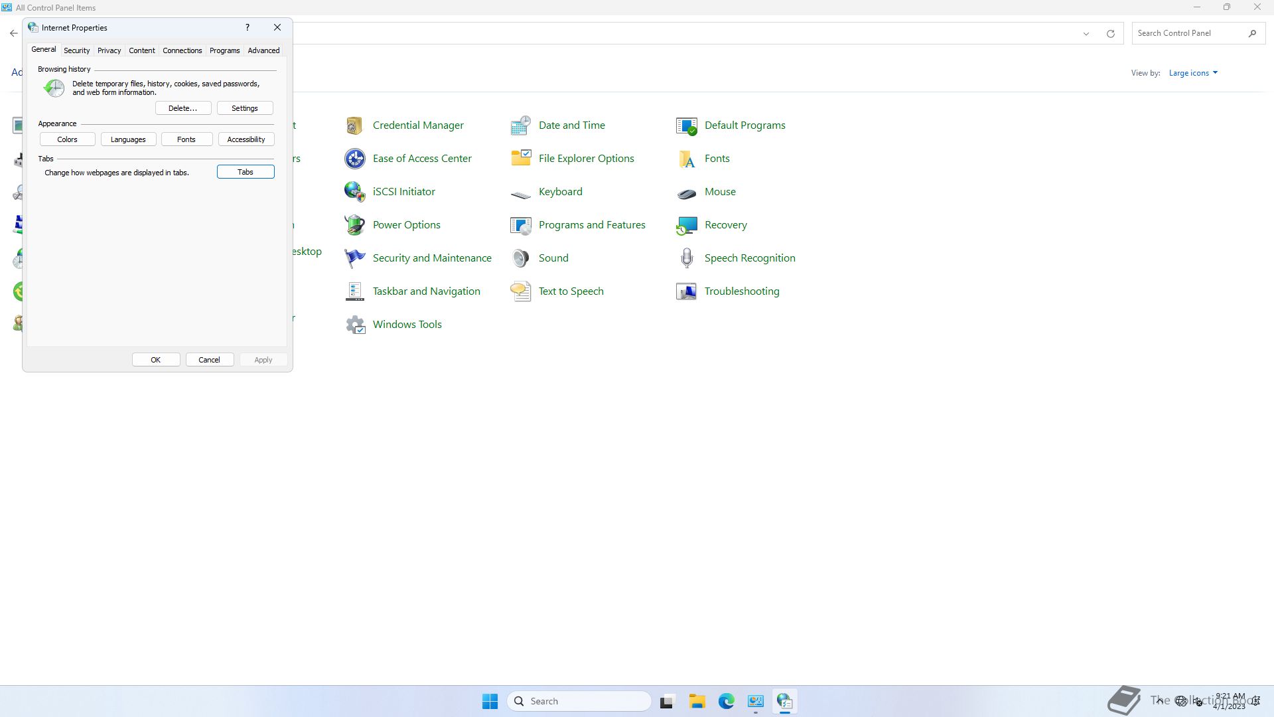Open the Power Options link
Viewport: 1274px width, 717px height.
(407, 225)
